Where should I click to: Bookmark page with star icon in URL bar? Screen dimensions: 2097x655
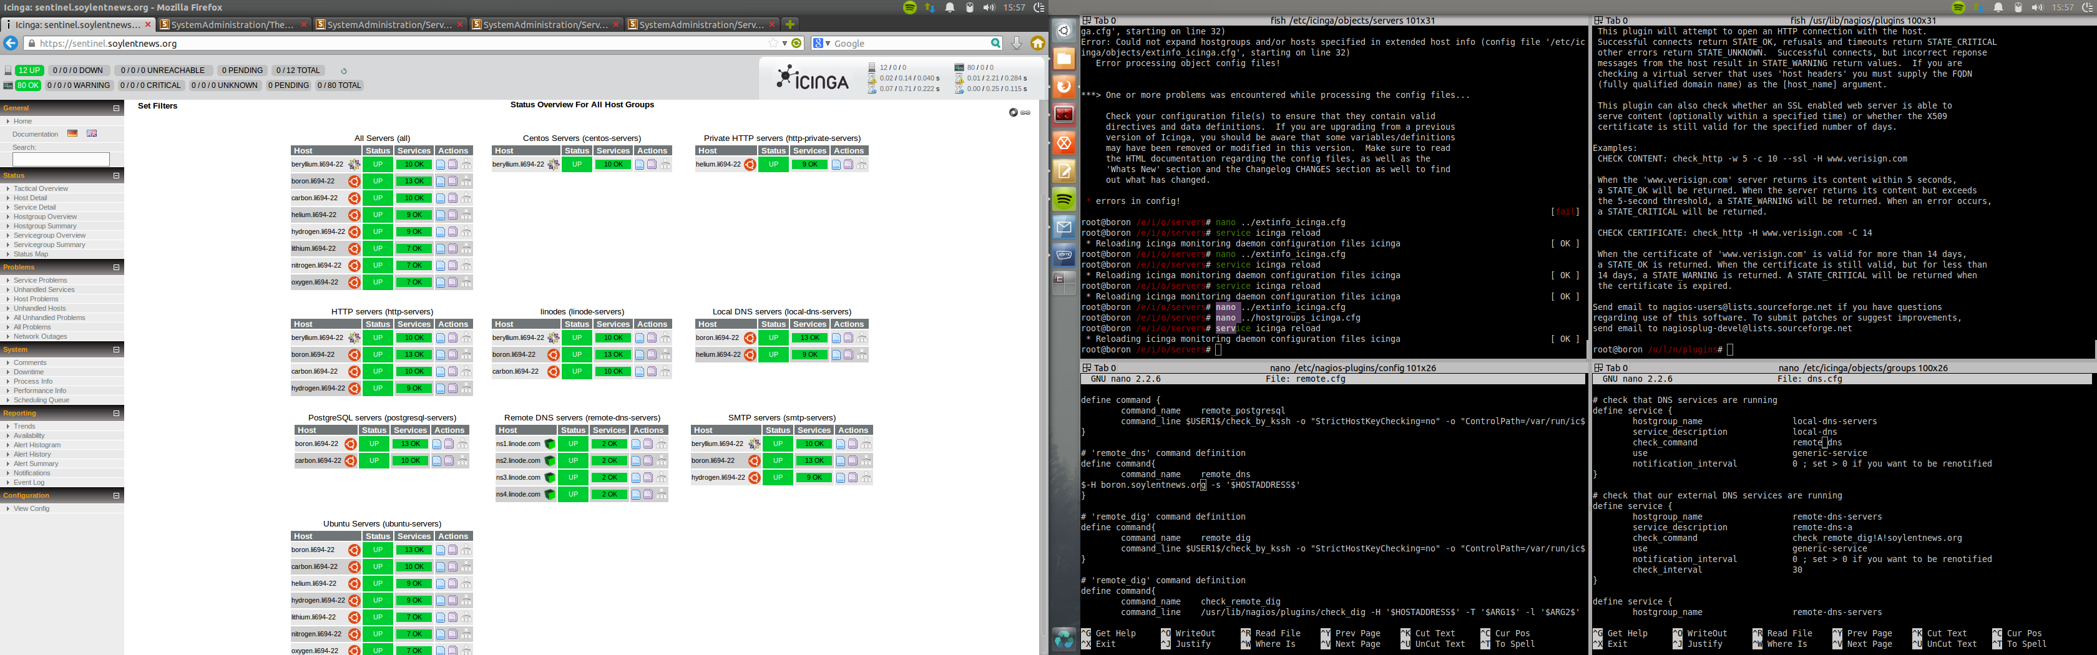773,43
